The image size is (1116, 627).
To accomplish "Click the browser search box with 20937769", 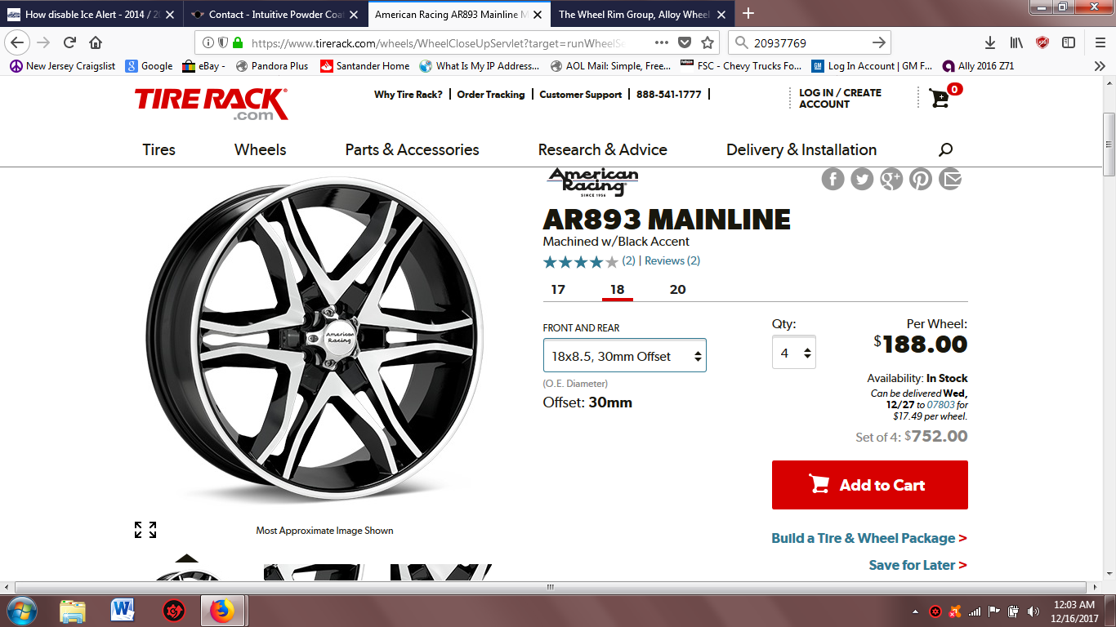I will pos(809,42).
